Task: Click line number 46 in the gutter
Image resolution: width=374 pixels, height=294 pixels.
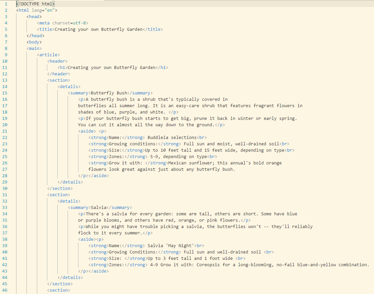Action: coord(5,290)
